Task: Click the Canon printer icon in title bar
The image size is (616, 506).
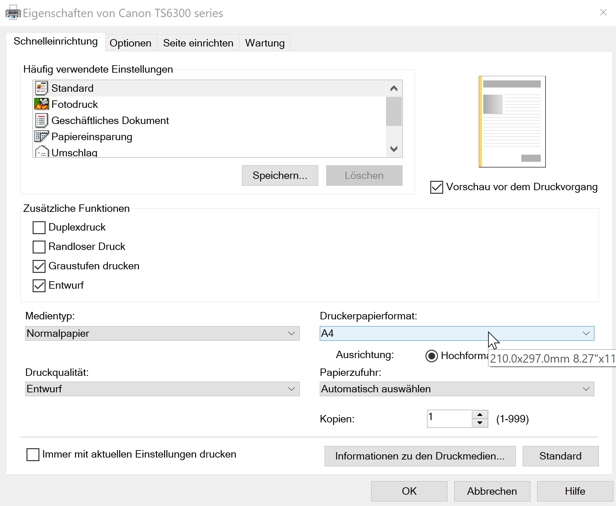Action: (13, 13)
